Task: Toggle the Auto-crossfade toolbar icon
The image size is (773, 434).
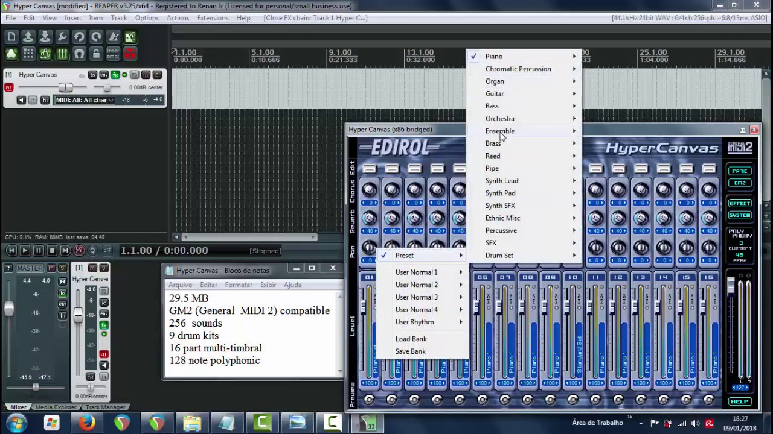Action: (130, 37)
